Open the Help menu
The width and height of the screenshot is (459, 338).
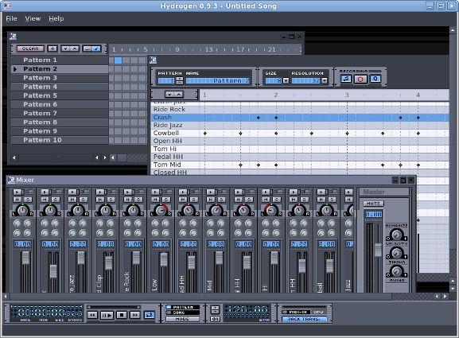tap(56, 18)
